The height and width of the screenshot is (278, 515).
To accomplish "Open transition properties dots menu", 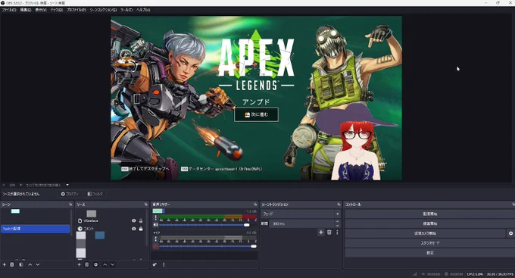I will 337,233.
